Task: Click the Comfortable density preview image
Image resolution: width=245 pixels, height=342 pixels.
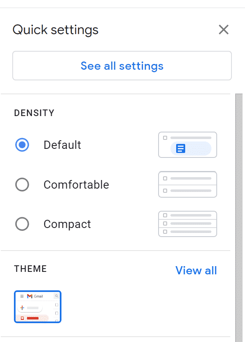Action: click(188, 185)
